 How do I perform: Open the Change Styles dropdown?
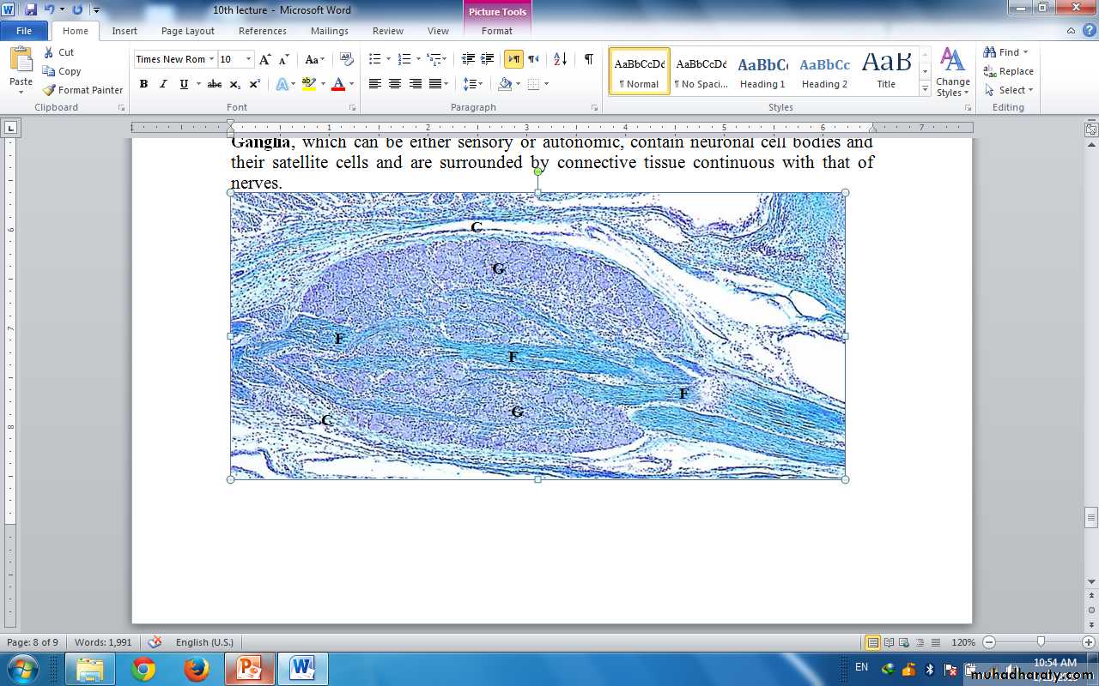[x=952, y=74]
